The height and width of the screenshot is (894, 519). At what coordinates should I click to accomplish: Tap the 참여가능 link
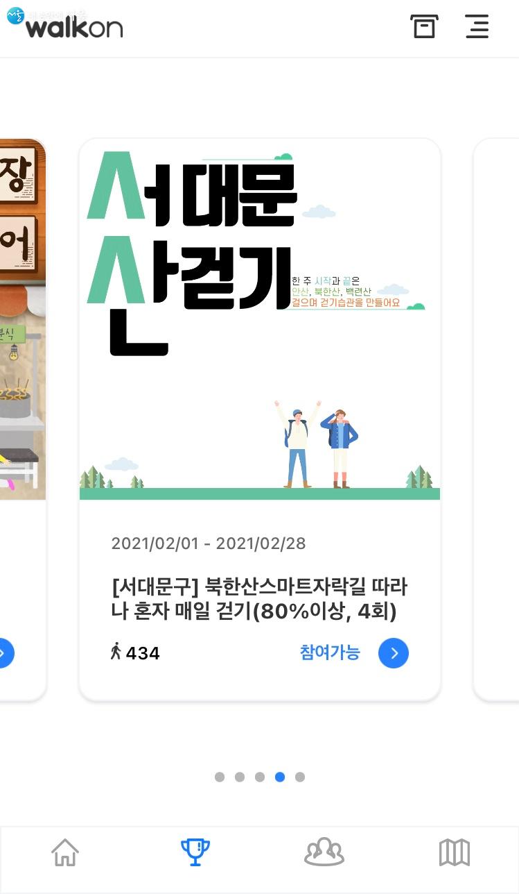[x=330, y=652]
